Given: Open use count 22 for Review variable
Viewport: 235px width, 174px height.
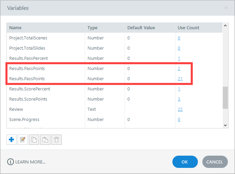Looking at the screenshot, I should [181, 109].
